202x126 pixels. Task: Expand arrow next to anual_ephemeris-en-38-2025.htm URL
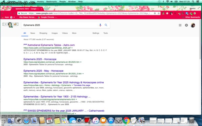[81, 62]
